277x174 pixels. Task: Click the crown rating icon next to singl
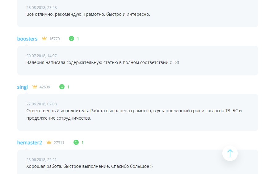(x=35, y=87)
